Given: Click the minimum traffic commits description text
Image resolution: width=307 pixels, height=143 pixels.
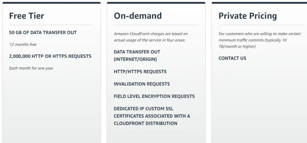Looking at the screenshot, I should pos(259,40).
